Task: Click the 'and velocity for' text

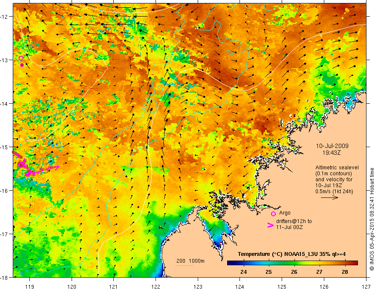Action: click(x=334, y=179)
